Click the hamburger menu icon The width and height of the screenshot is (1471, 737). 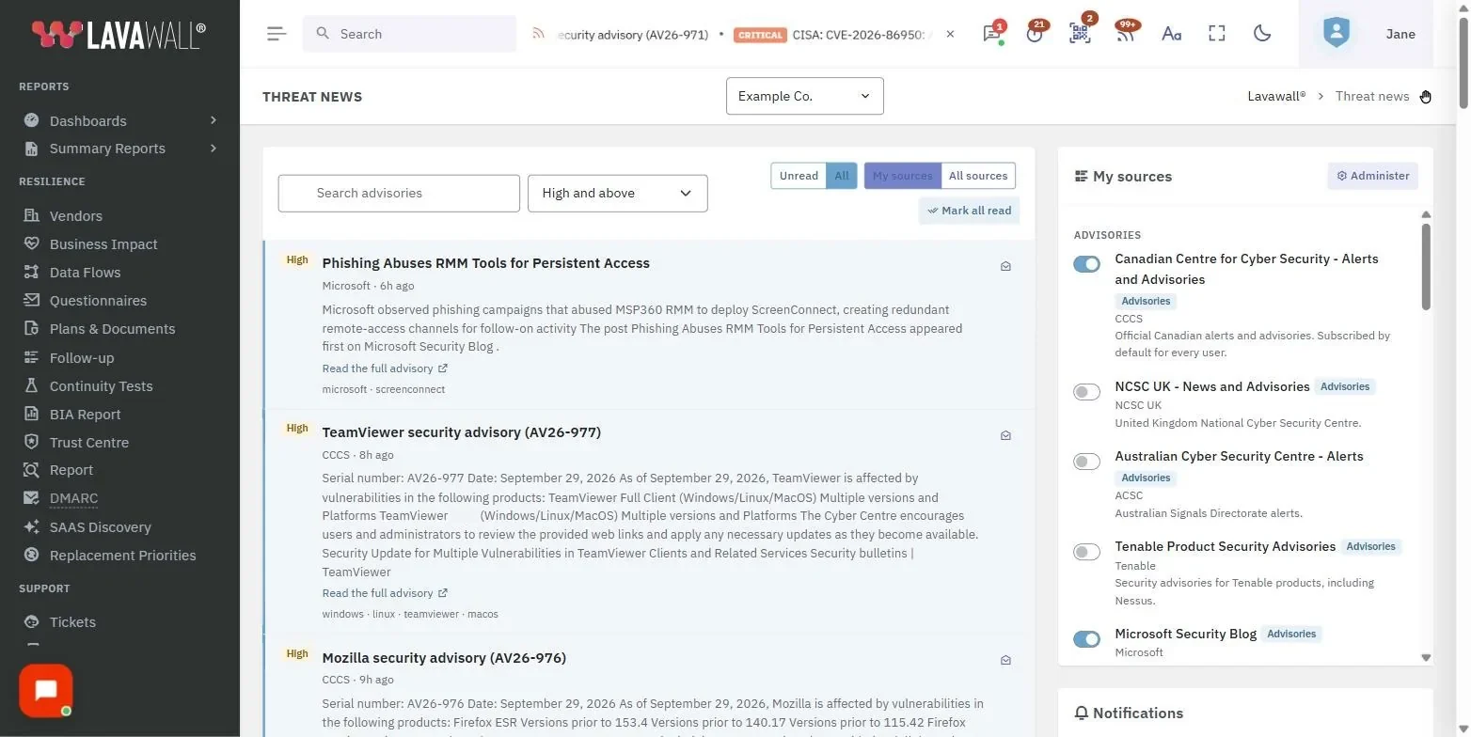276,34
